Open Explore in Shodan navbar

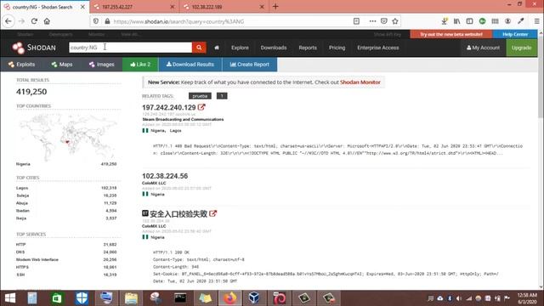tap(240, 48)
